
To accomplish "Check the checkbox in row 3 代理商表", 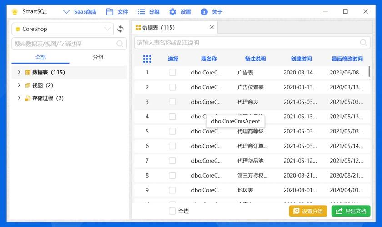I will (x=172, y=102).
